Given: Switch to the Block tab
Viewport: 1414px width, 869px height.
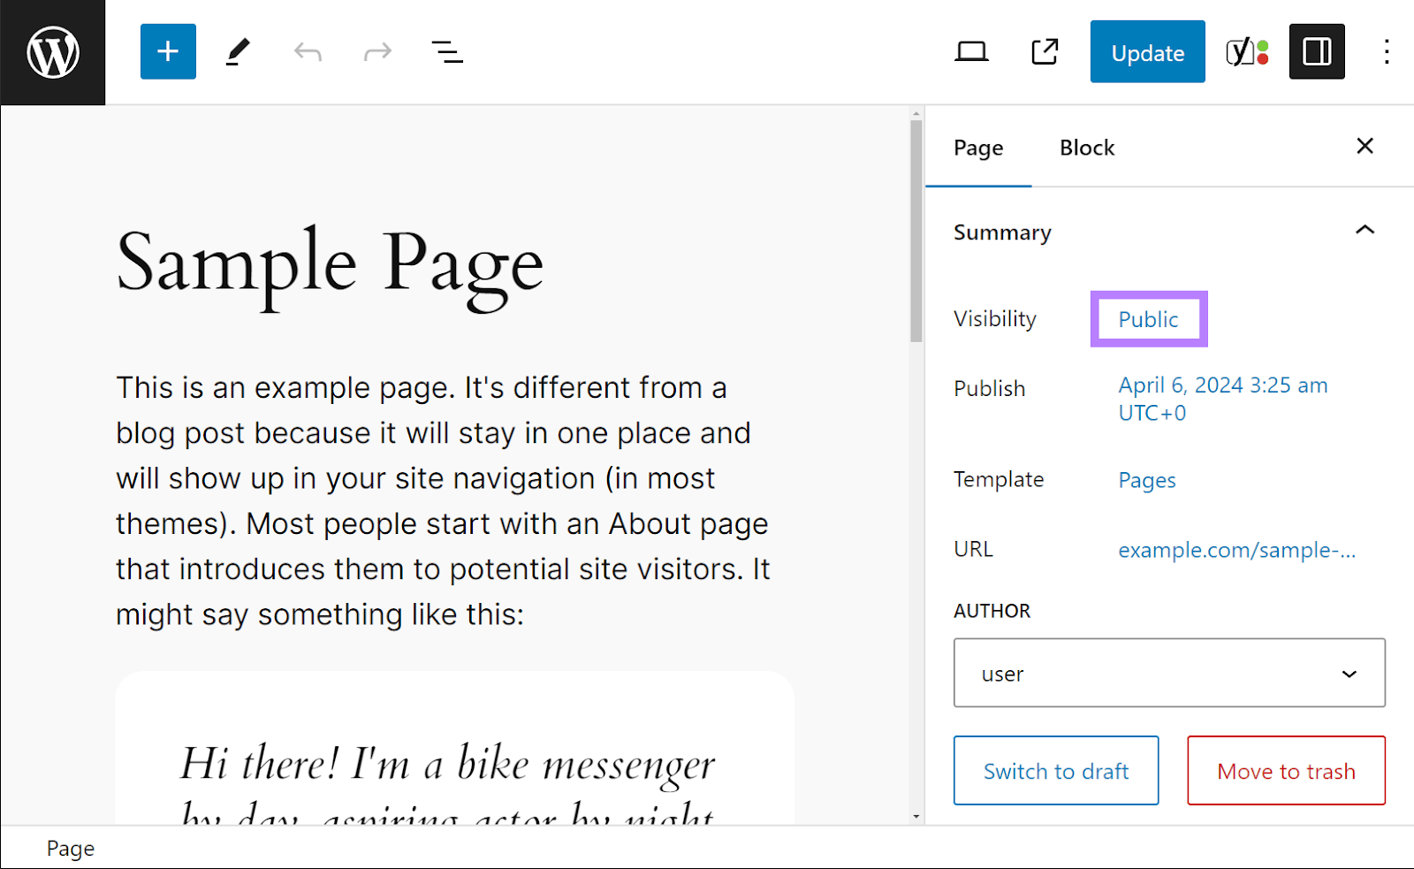Looking at the screenshot, I should [1087, 147].
